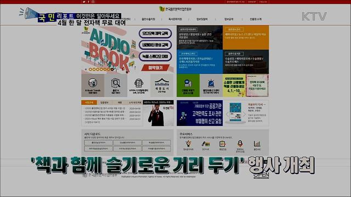Click the red 예약하기 button

point(155,68)
